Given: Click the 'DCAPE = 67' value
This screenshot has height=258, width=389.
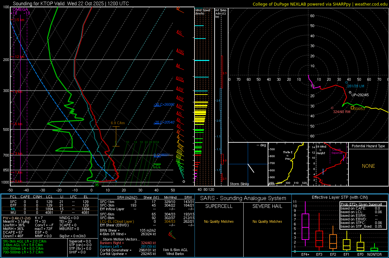Looking at the screenshot, I should coord(13,232).
